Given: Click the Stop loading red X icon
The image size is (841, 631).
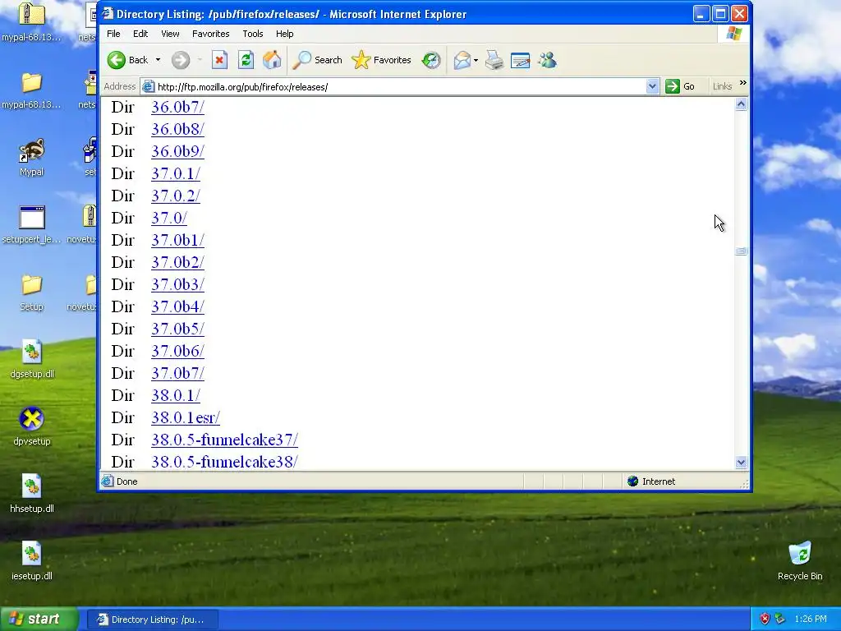Looking at the screenshot, I should point(219,60).
